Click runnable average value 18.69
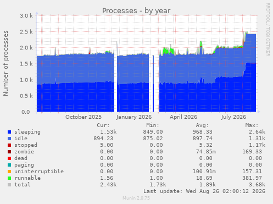This screenshot has height=204, width=273. [x=204, y=178]
